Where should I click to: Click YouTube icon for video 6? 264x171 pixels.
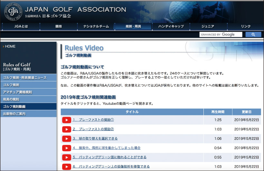pos(66,166)
